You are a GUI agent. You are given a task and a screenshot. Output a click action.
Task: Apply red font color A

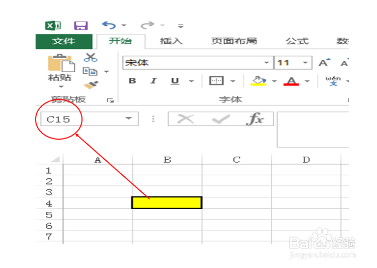(291, 81)
